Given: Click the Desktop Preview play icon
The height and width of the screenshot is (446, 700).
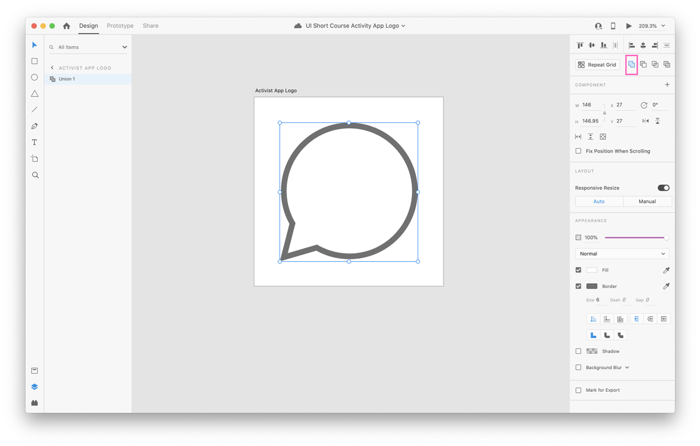Looking at the screenshot, I should pos(629,26).
